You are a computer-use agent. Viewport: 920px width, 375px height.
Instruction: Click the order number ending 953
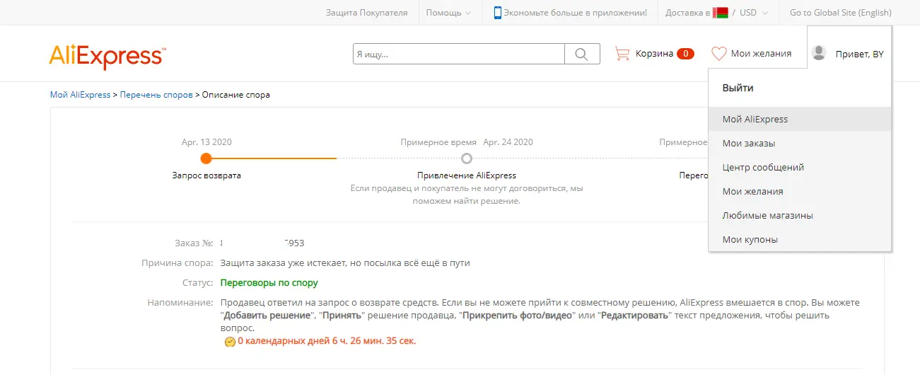pos(262,243)
